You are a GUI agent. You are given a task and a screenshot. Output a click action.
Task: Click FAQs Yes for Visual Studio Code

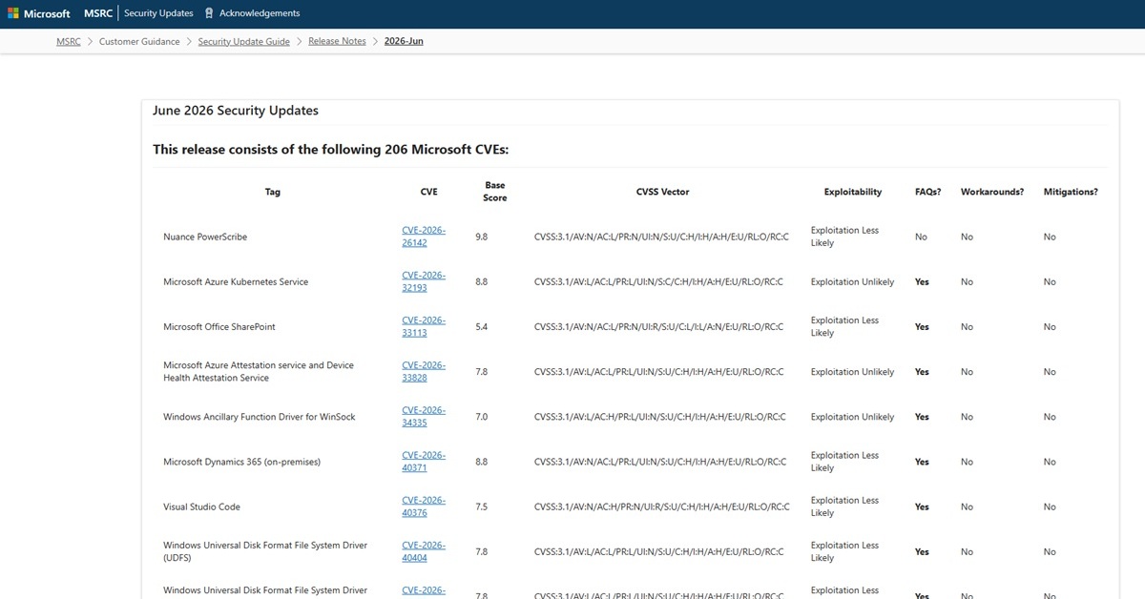coord(922,506)
